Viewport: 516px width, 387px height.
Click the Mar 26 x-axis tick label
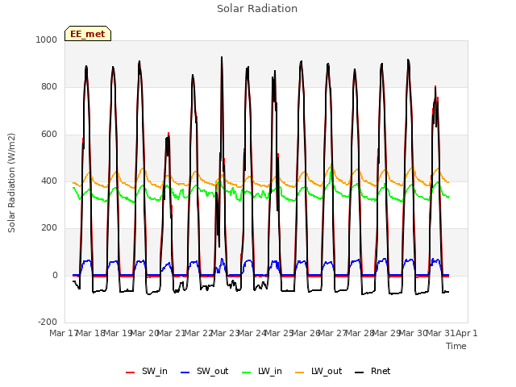point(306,333)
